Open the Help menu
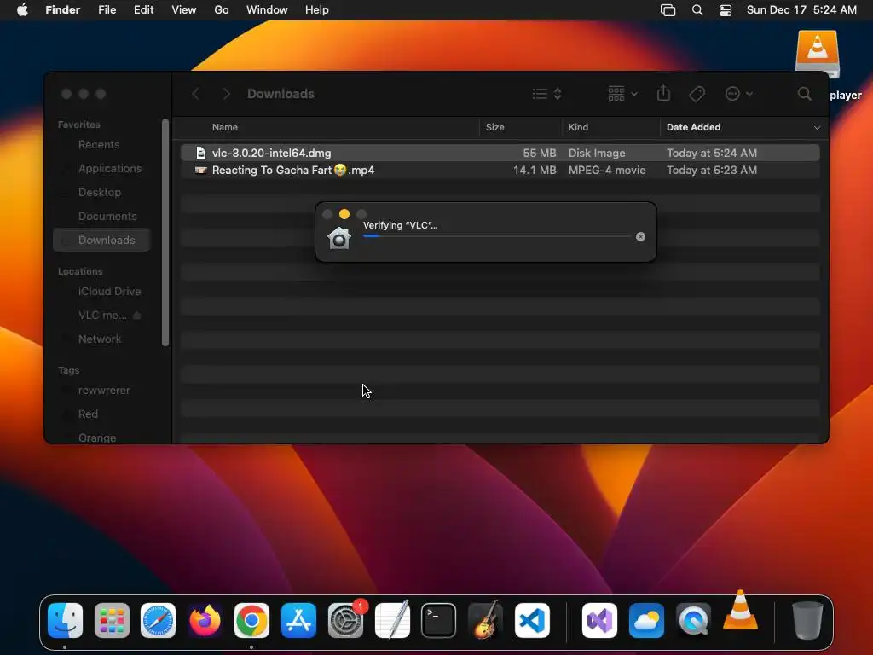873x655 pixels. pos(317,10)
